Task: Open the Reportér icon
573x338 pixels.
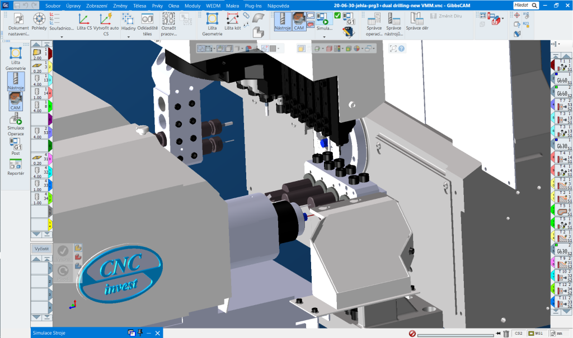Action: [16, 166]
